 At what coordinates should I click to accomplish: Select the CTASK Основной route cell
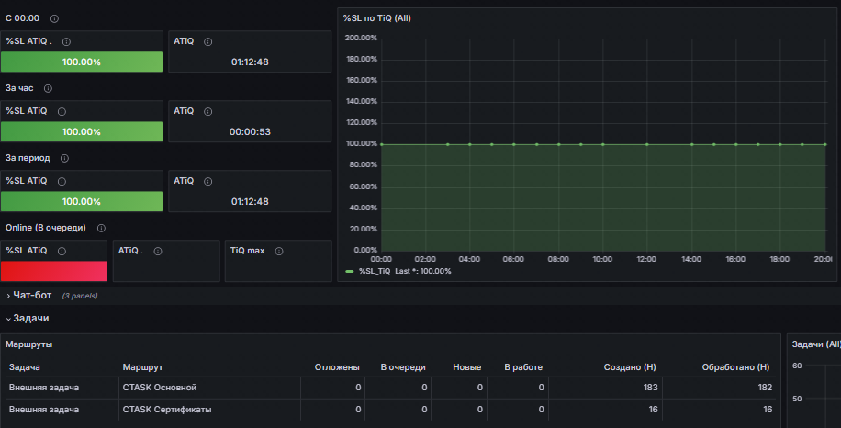coord(209,388)
